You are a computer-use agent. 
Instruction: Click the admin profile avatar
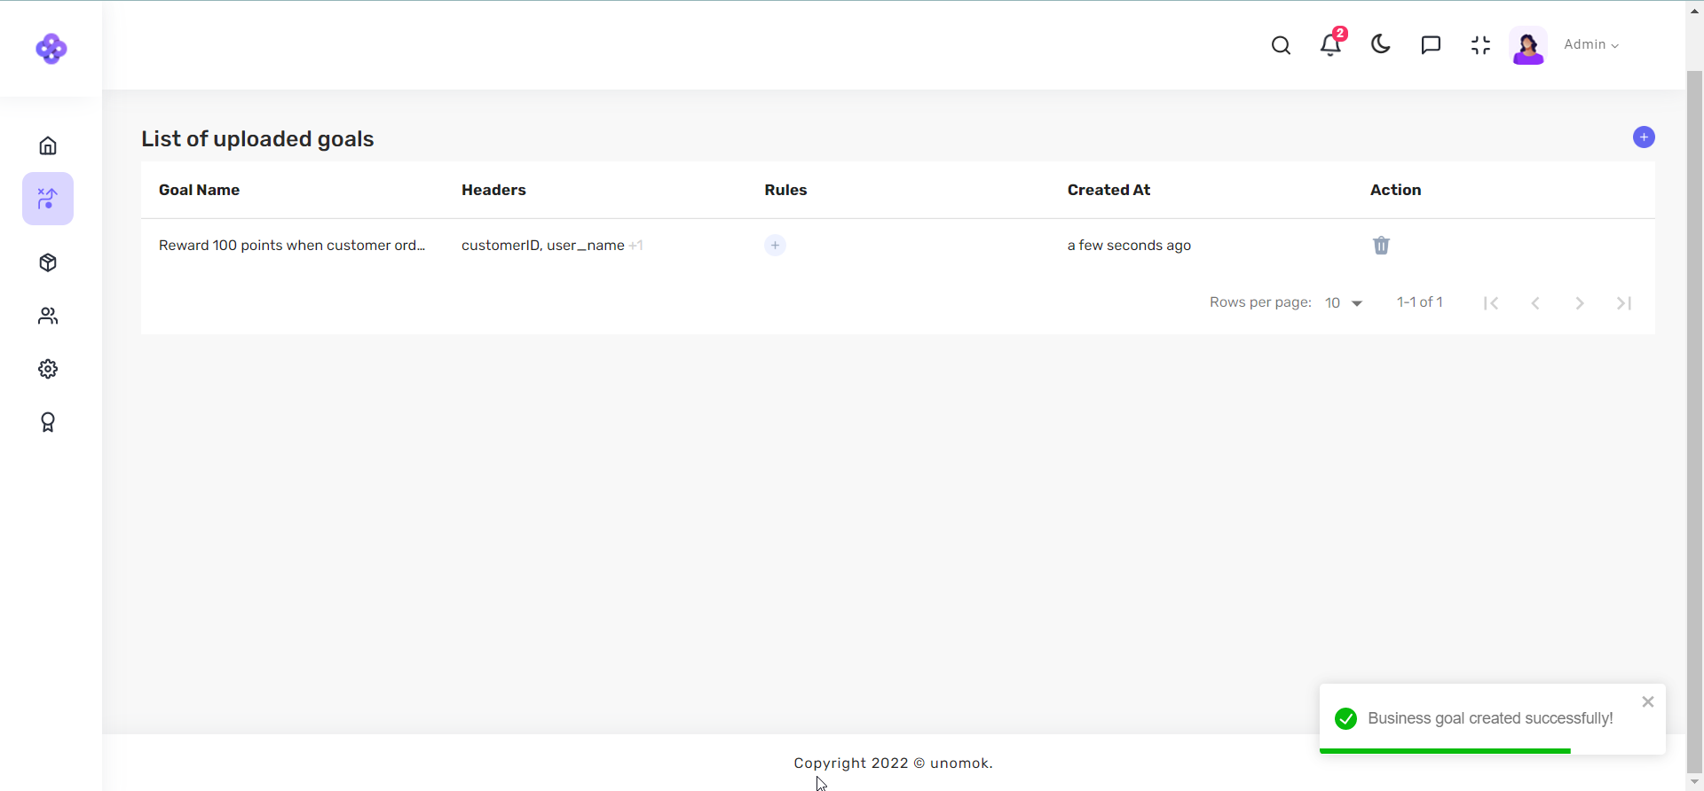pos(1528,45)
